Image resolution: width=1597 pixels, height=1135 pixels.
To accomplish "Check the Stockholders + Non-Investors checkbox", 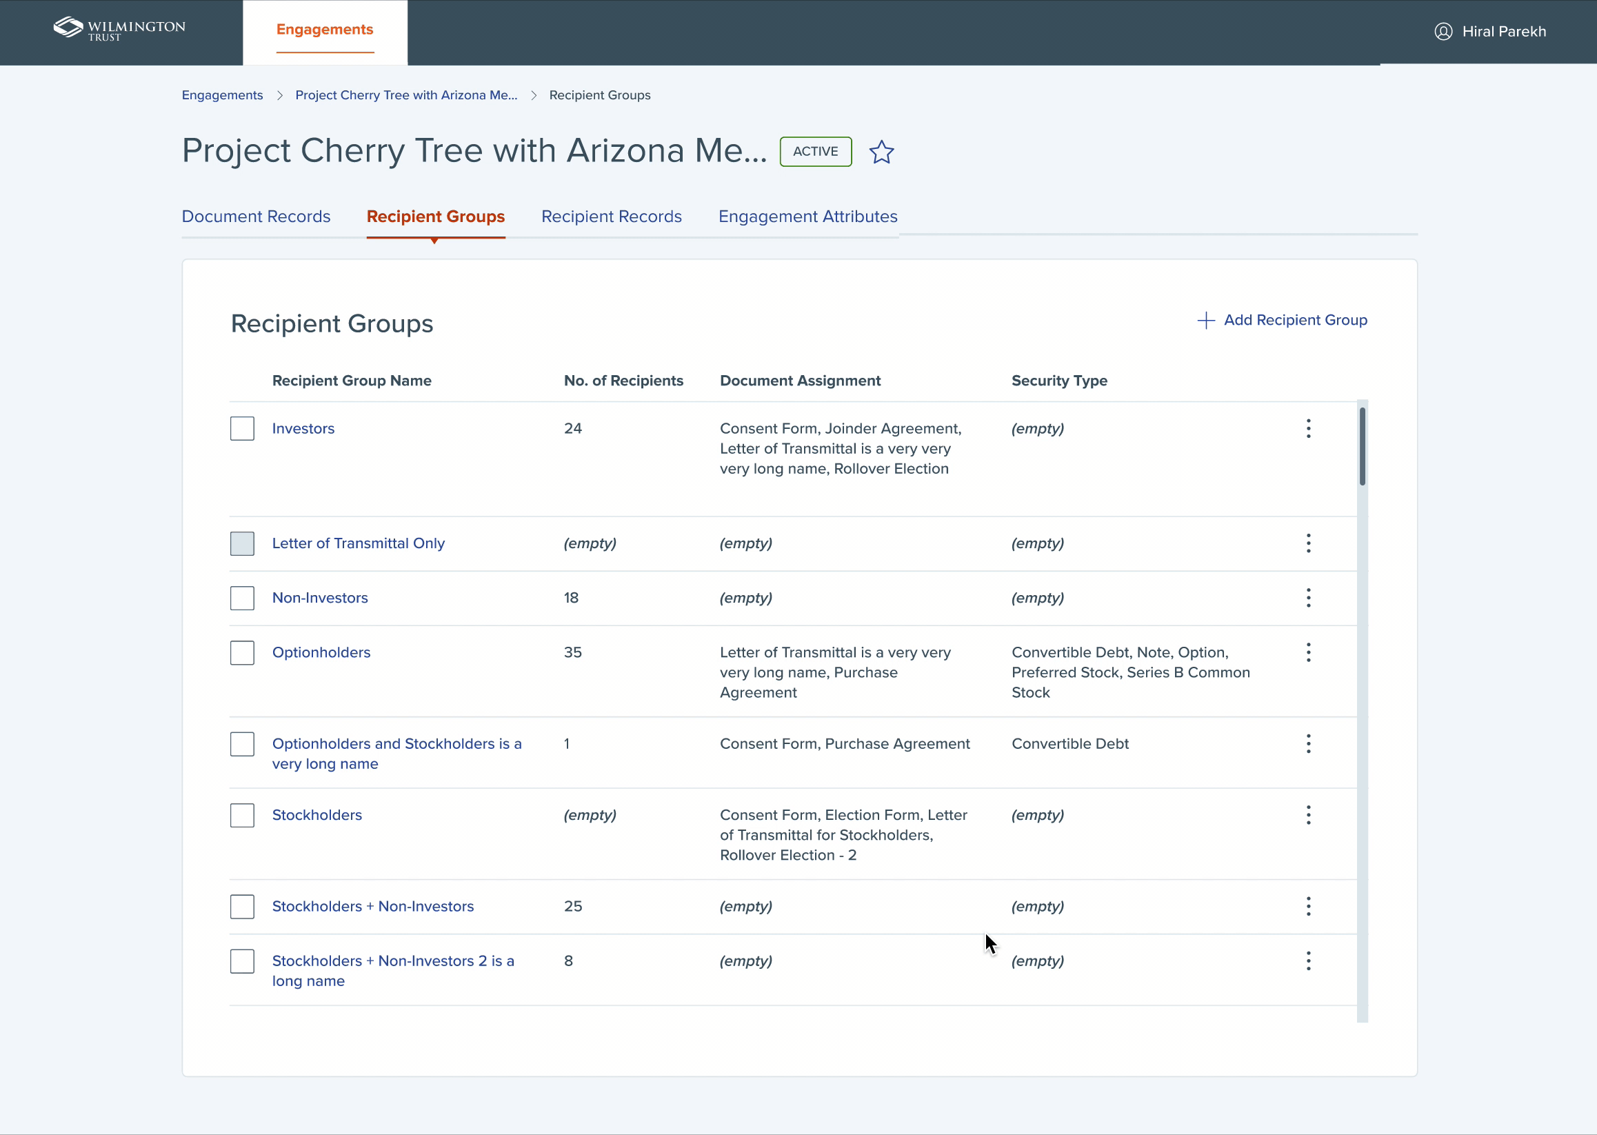I will [243, 907].
